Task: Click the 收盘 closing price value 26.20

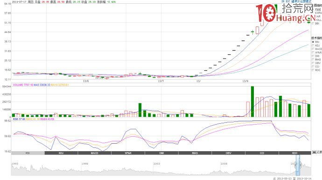Action: (92, 2)
